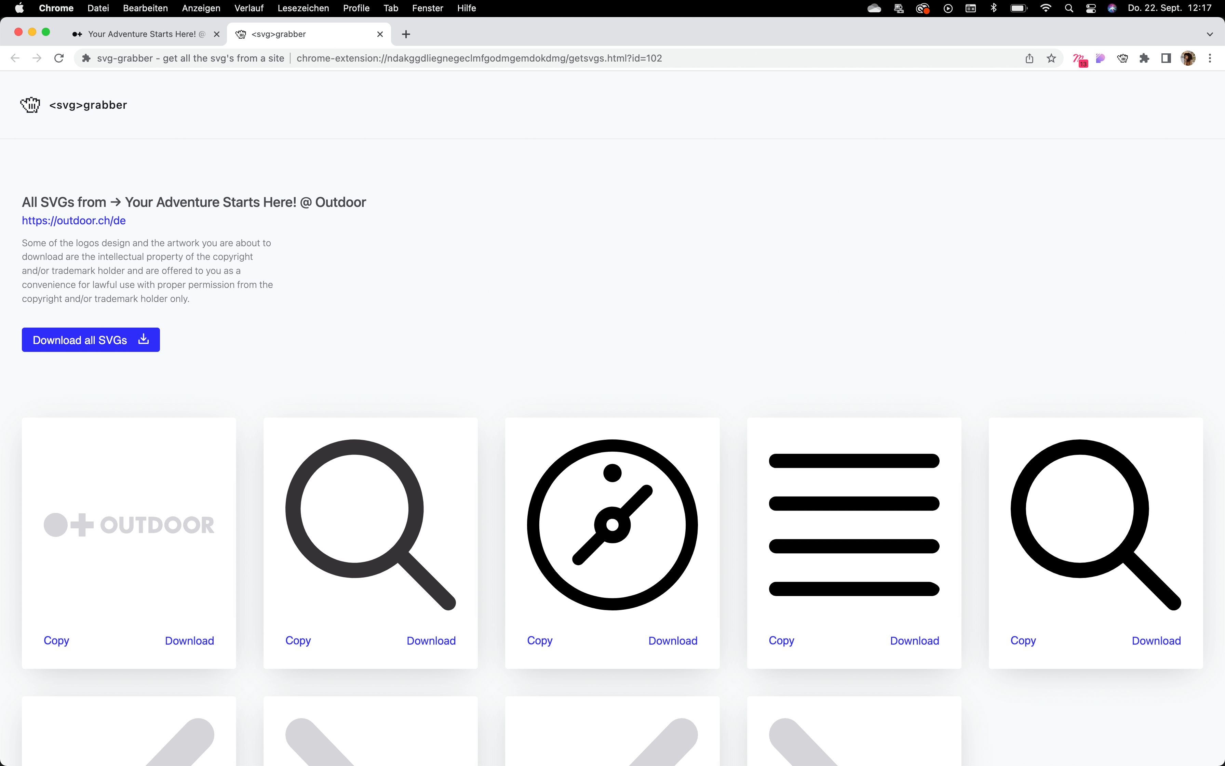Toggle the browser side panel
This screenshot has width=1225, height=766.
pyautogui.click(x=1166, y=58)
